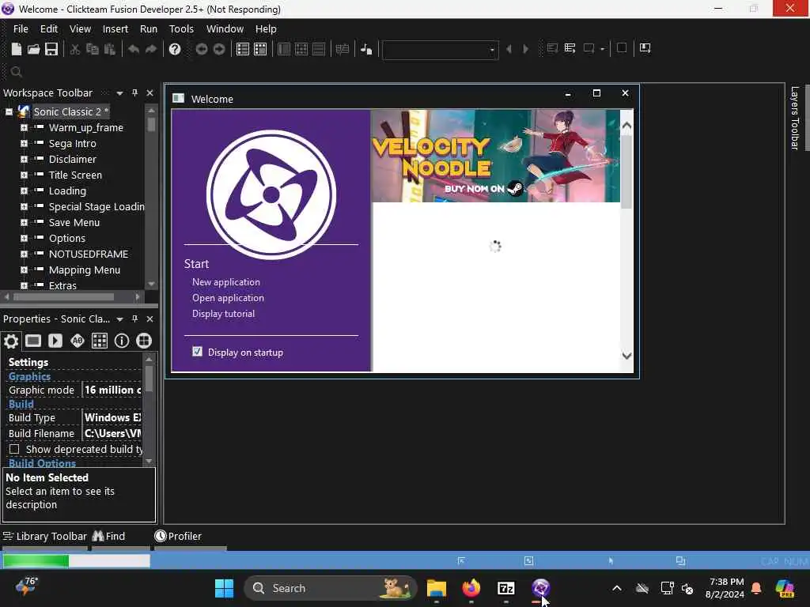Click the Redo arrow icon
Screen dimensions: 810x607
click(x=151, y=49)
